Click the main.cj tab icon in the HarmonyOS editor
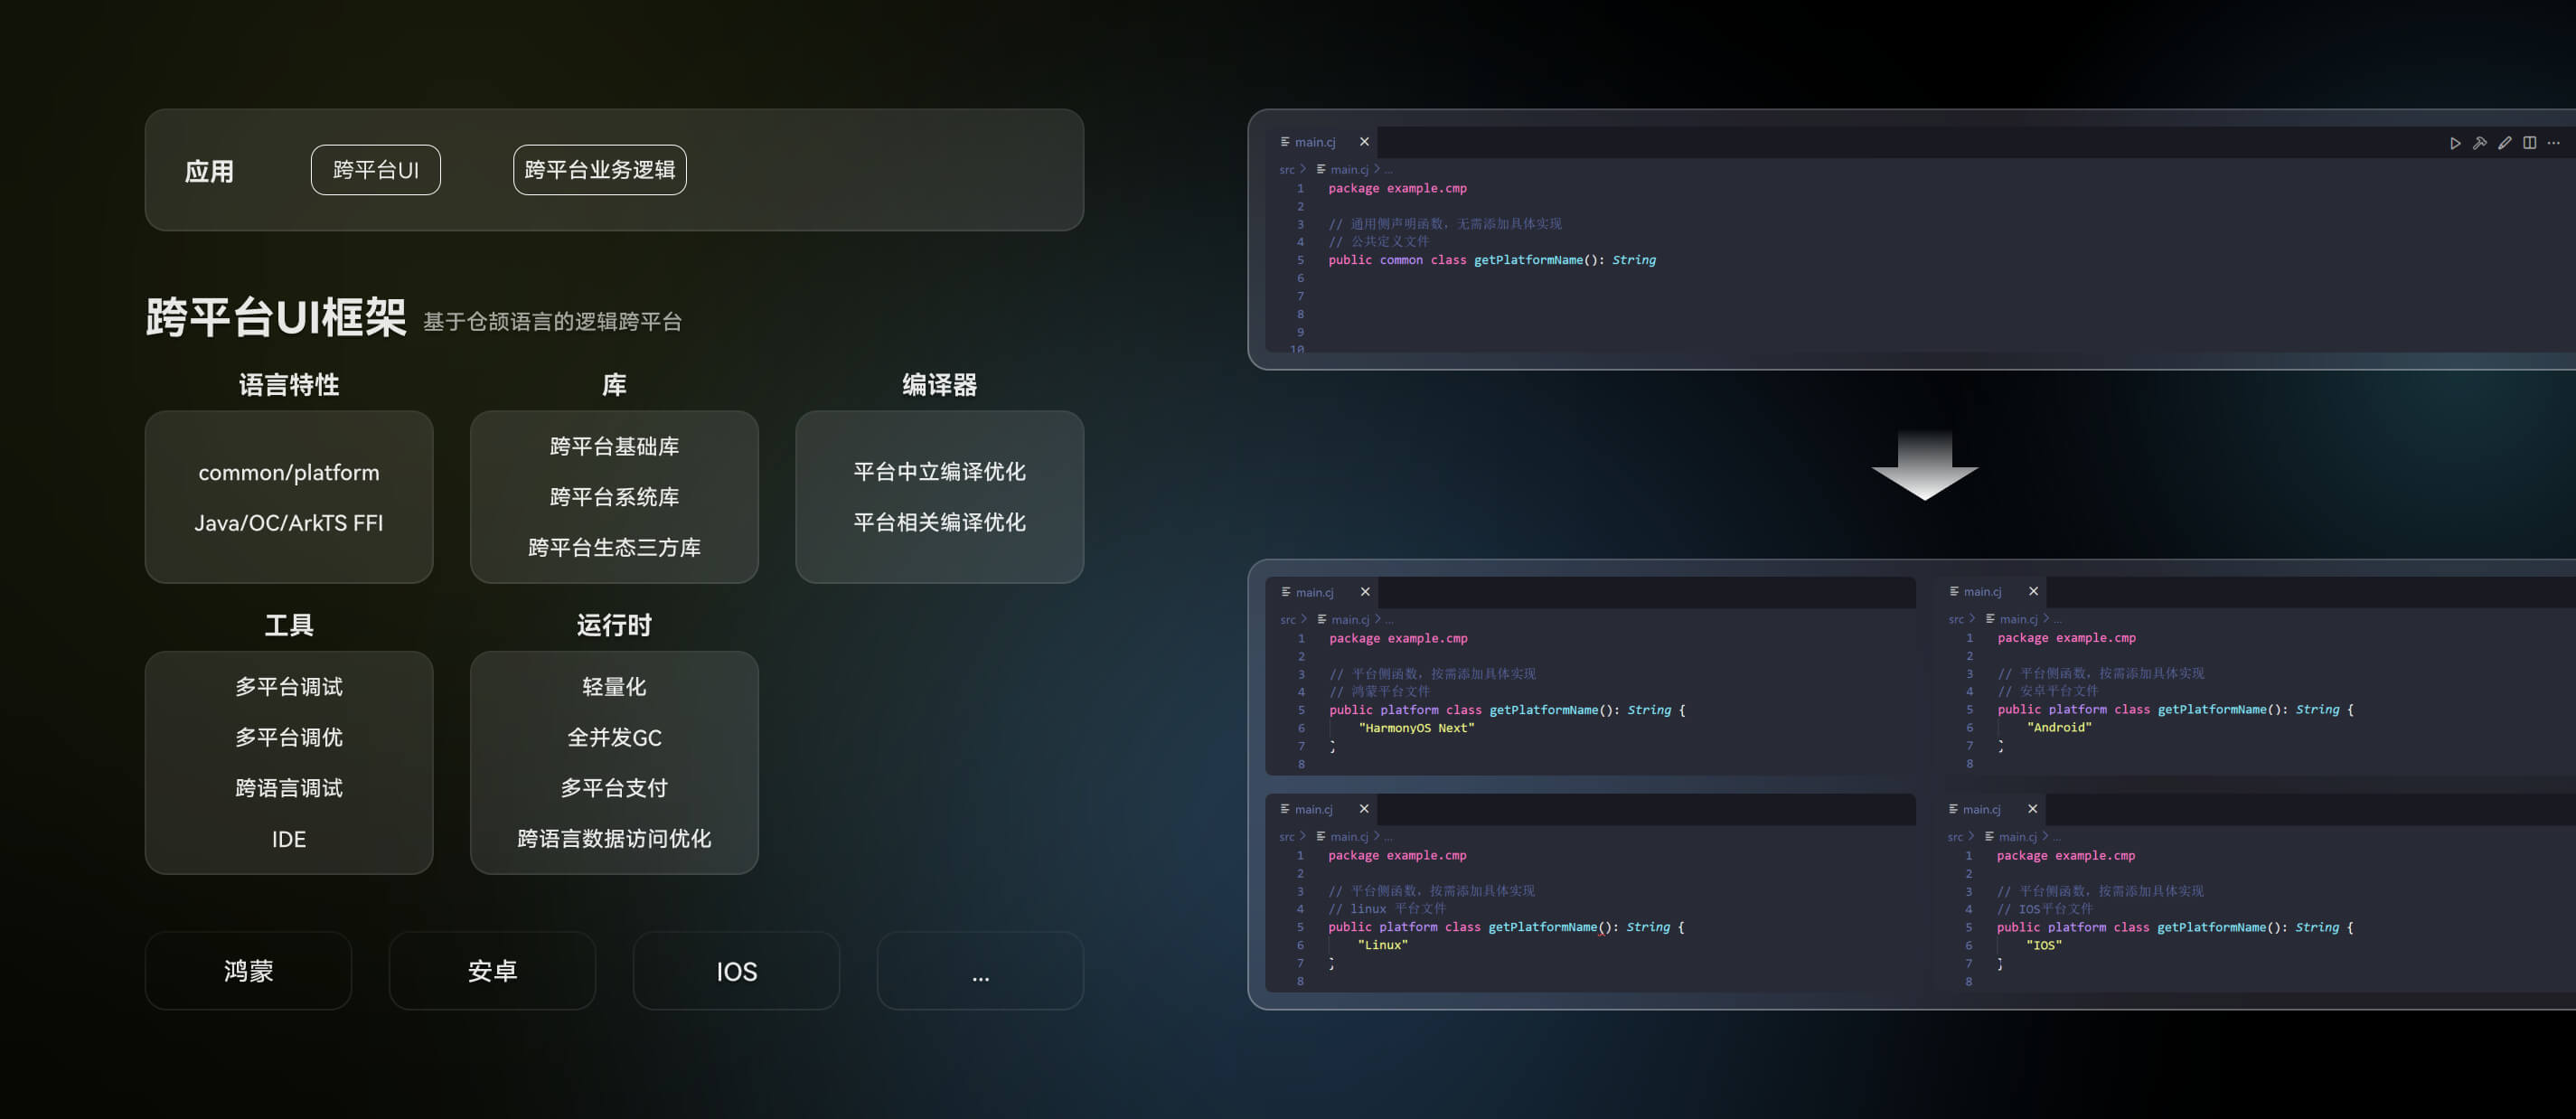Screen dimensions: 2576x1119 [1284, 592]
